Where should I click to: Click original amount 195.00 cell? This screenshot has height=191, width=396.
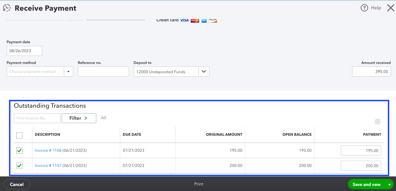236,150
